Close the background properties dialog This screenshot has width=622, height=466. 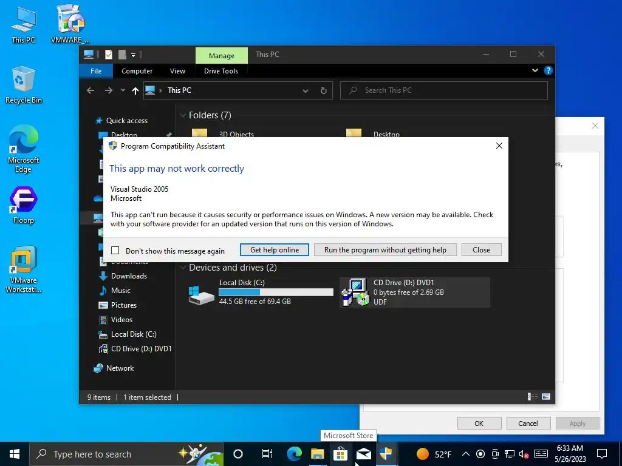[x=595, y=126]
